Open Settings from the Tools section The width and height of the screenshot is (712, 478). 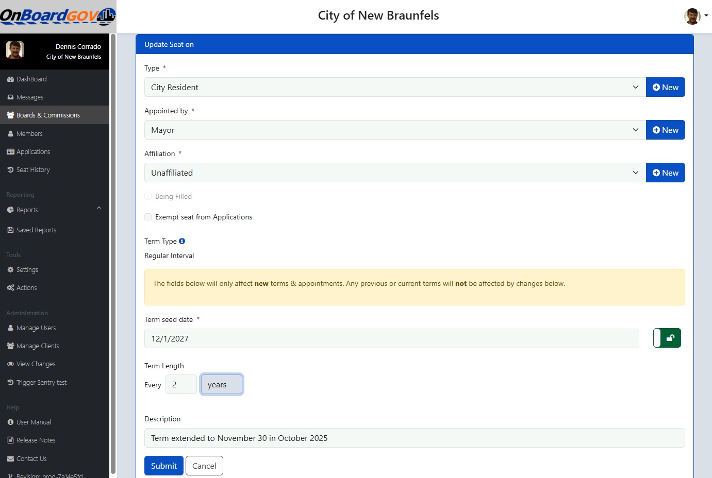[x=27, y=270]
